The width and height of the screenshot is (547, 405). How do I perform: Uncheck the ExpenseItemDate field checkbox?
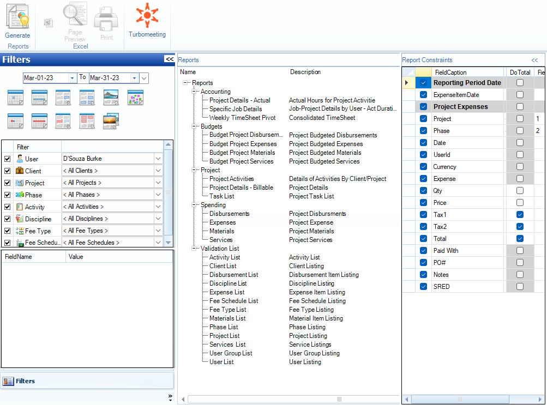point(424,94)
